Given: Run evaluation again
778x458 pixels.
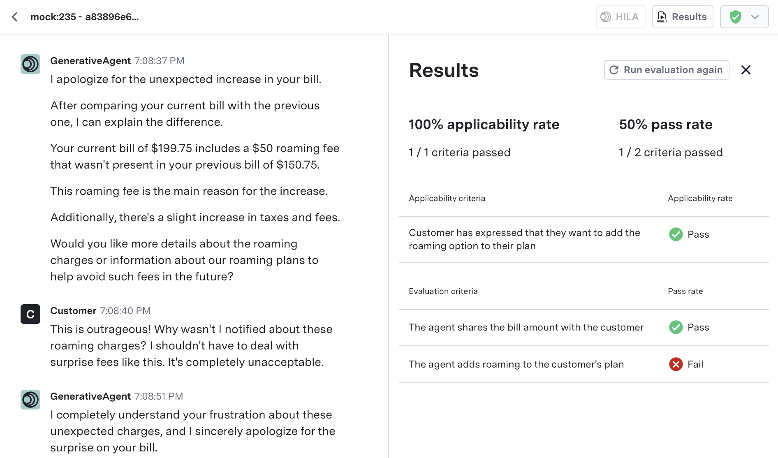Looking at the screenshot, I should pos(666,70).
